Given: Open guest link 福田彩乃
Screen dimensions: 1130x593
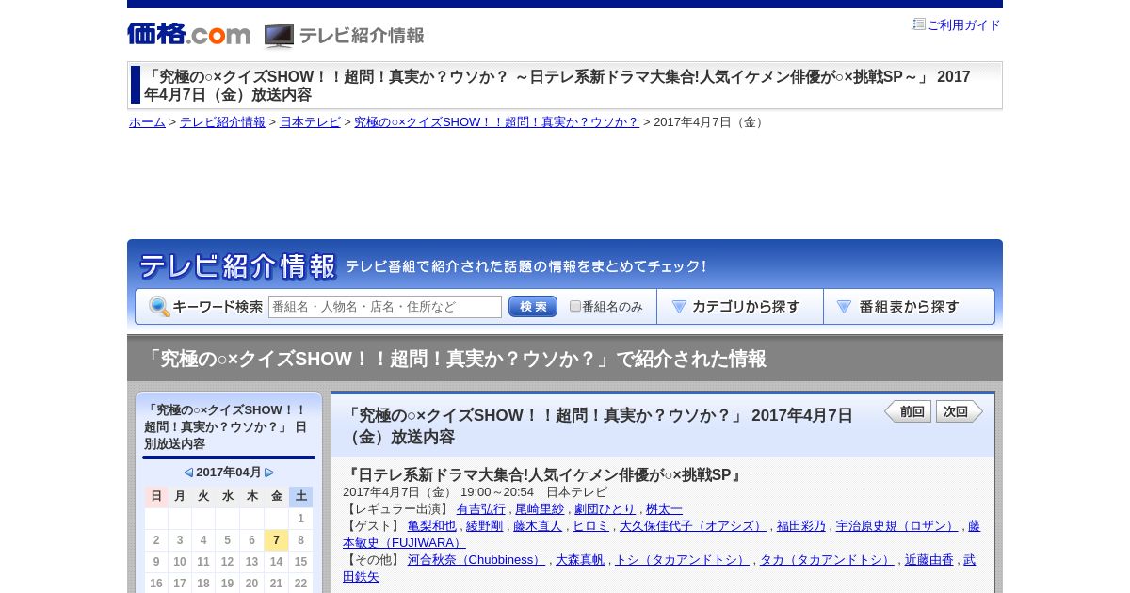Looking at the screenshot, I should click(801, 526).
